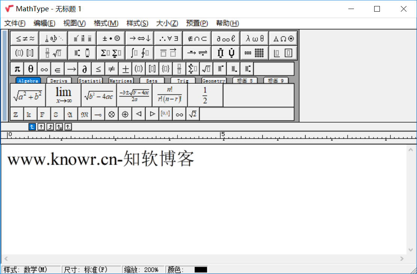Switch to the Trig tab
Screen dimensions: 417x274
coord(183,80)
